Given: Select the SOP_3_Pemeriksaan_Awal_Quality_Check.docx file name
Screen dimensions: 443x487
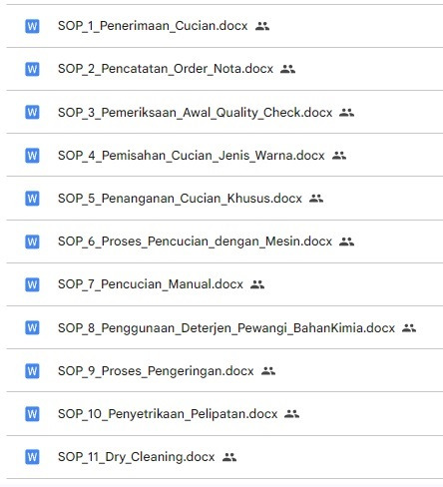Looking at the screenshot, I should 196,113.
